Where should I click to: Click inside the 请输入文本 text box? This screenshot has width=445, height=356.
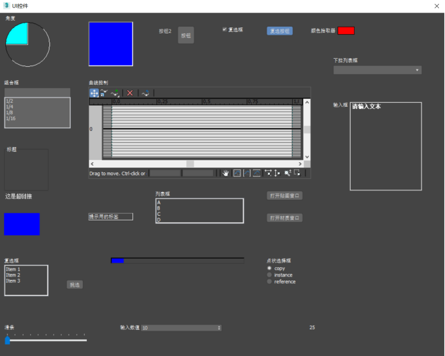(x=386, y=146)
